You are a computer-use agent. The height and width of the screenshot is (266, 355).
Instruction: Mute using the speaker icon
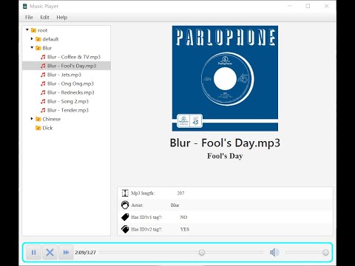(274, 252)
